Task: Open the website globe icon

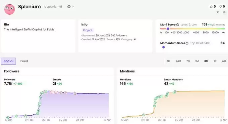Action: (x=224, y=12)
